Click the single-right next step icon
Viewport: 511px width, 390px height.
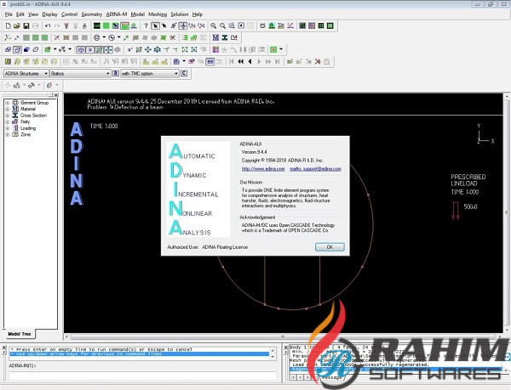pyautogui.click(x=259, y=61)
